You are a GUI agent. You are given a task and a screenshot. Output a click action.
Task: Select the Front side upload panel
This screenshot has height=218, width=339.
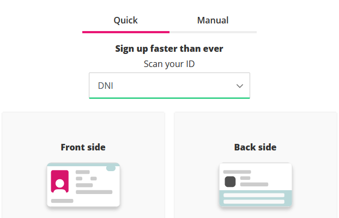(x=83, y=165)
